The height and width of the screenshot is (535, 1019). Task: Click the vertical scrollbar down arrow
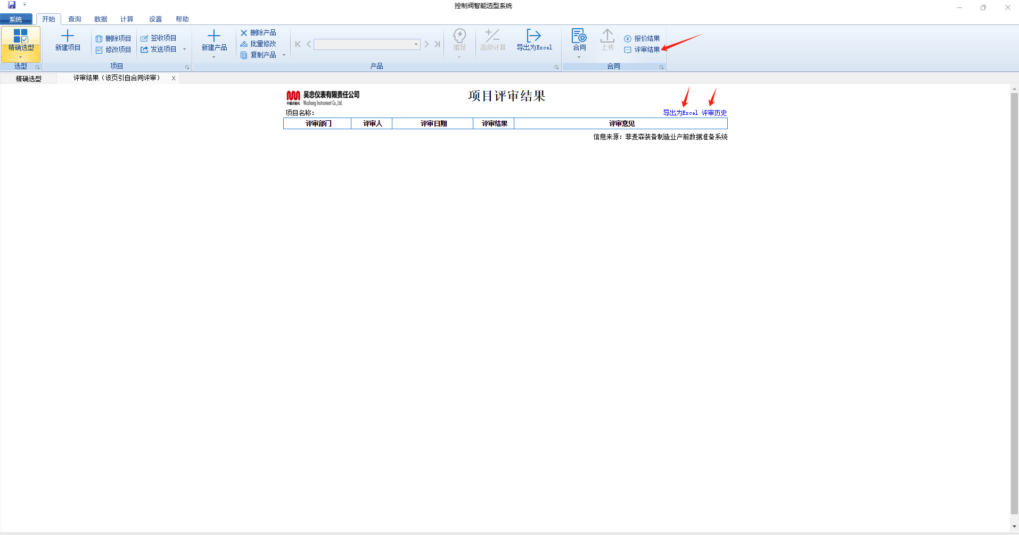coord(1014,526)
